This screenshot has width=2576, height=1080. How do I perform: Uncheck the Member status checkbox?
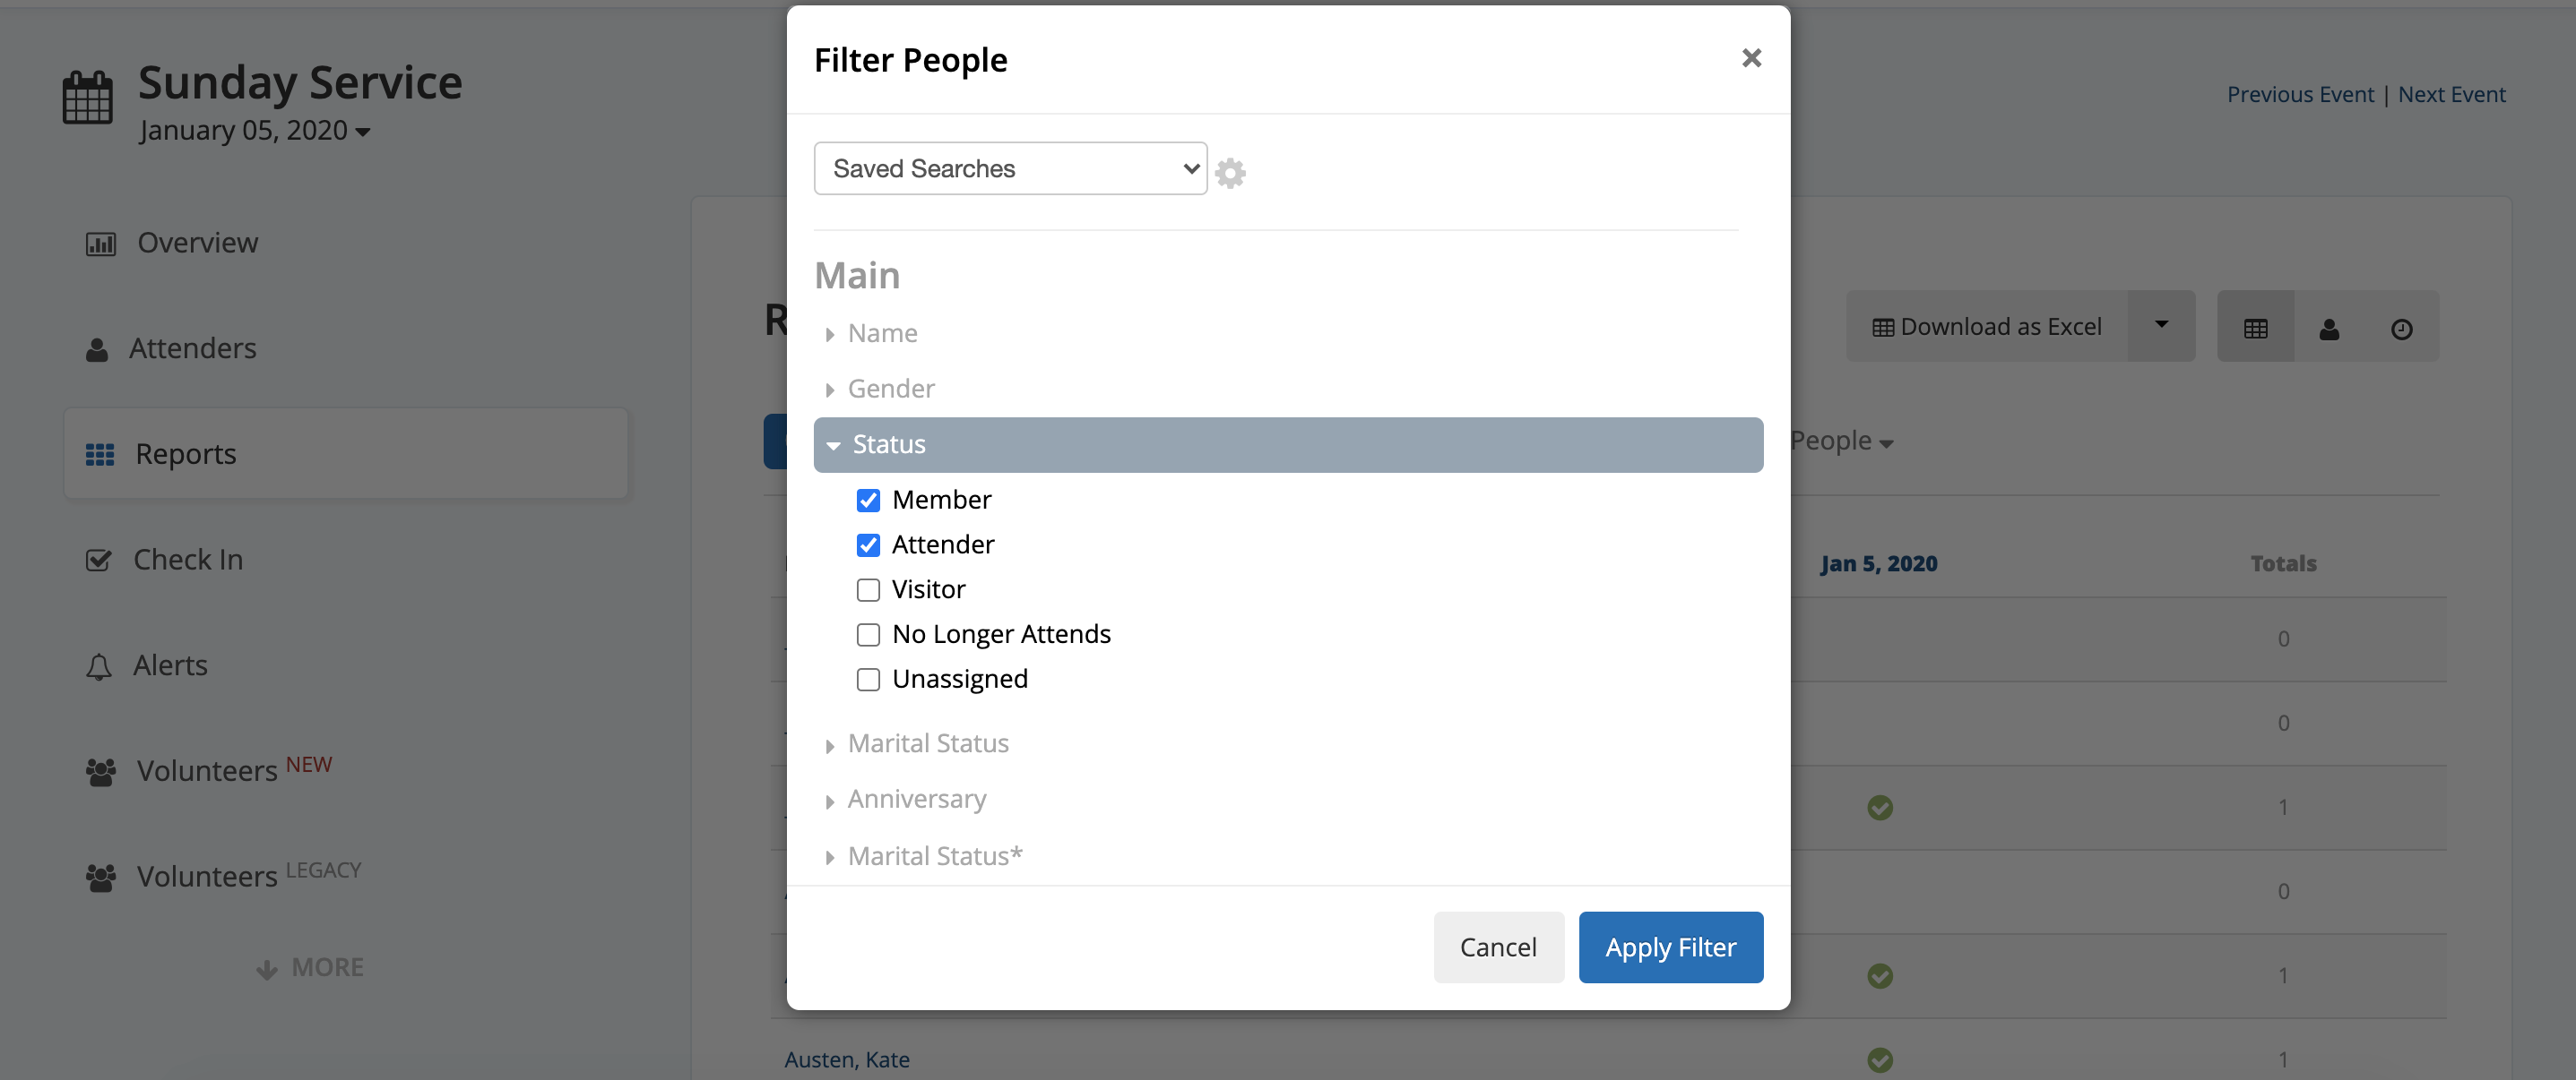868,501
